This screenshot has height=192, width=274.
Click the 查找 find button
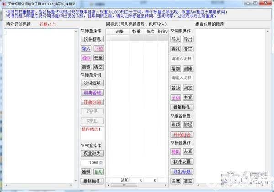coord(176,49)
